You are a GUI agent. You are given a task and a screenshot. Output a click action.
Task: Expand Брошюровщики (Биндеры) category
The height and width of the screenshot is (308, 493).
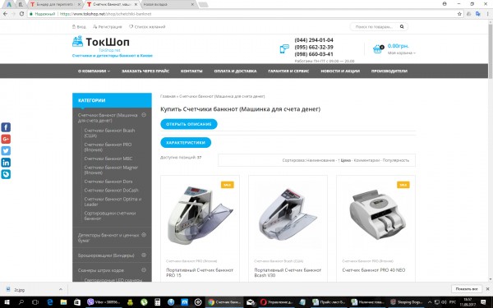(x=144, y=255)
